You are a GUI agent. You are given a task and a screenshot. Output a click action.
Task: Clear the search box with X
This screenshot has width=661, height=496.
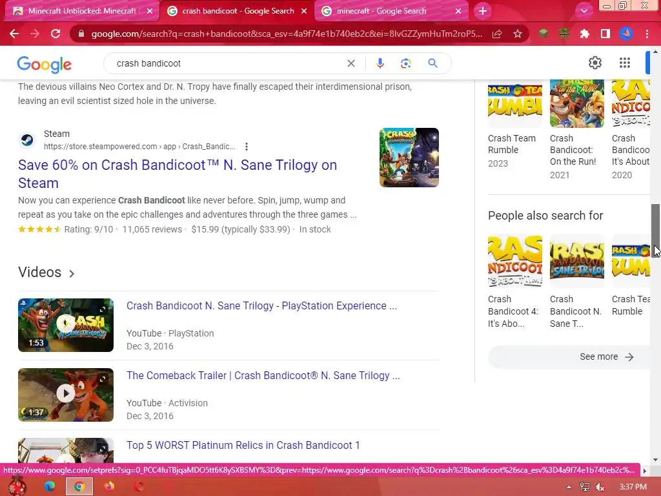click(x=351, y=63)
